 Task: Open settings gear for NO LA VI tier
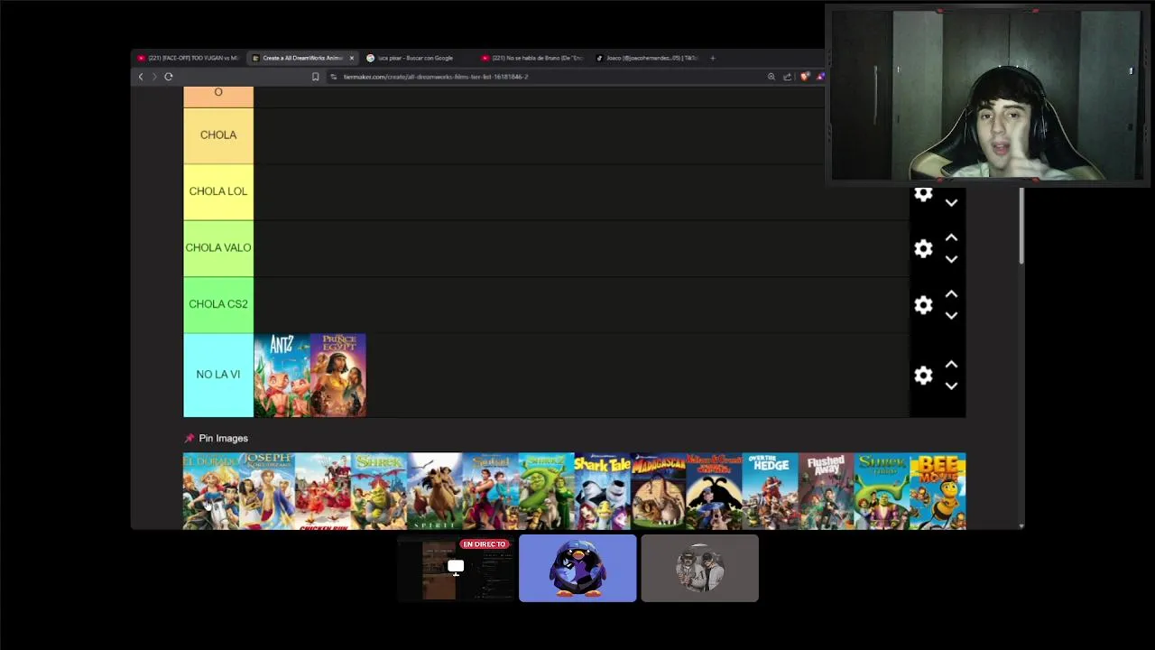point(922,376)
